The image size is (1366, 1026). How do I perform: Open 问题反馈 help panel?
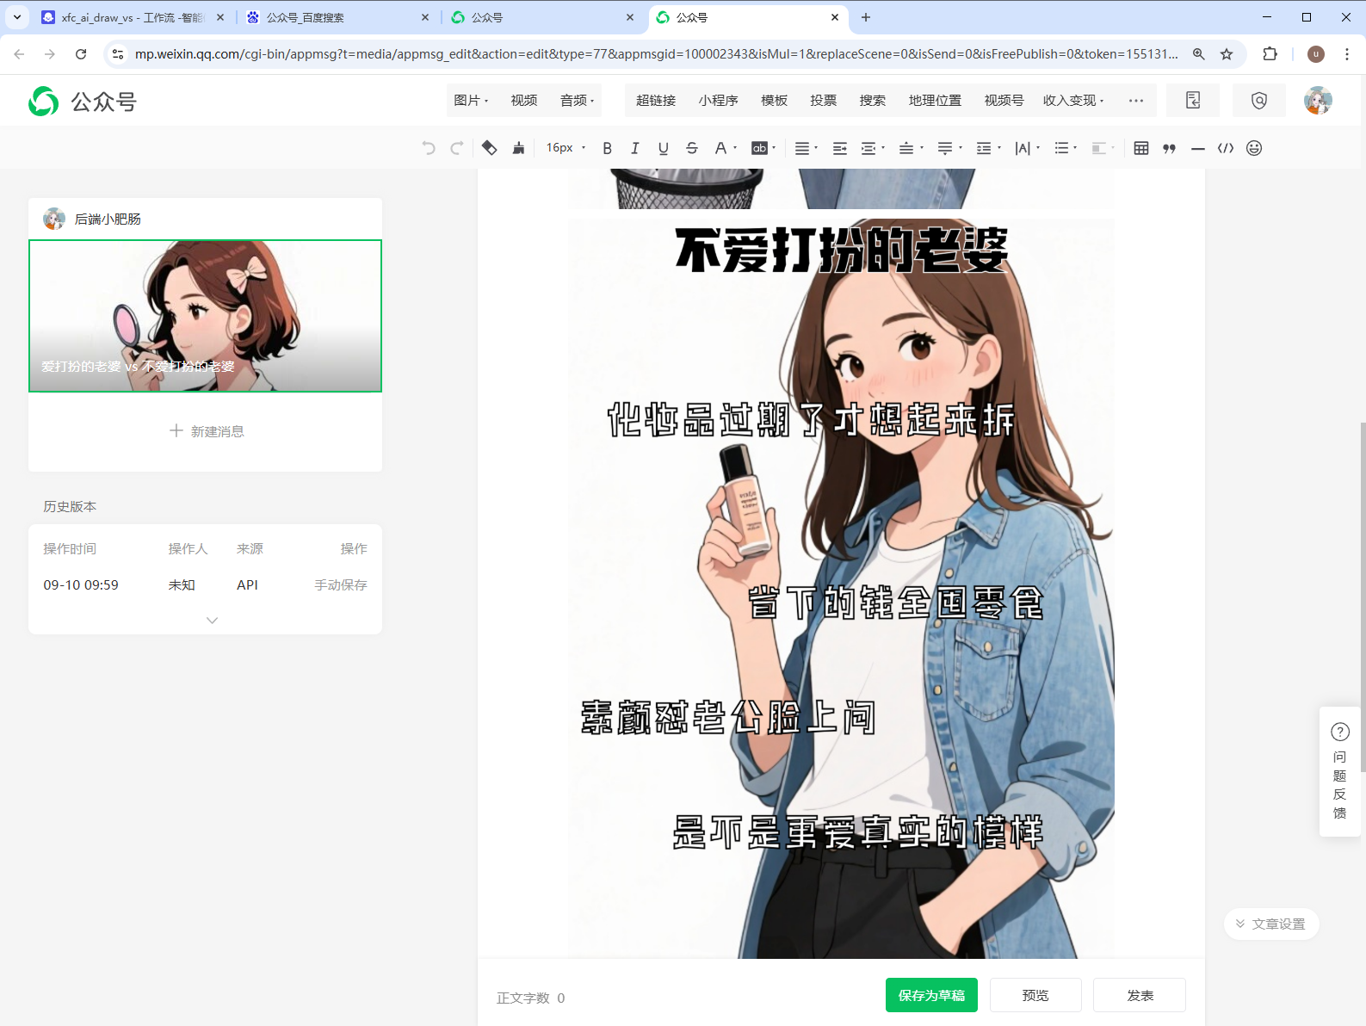tap(1340, 772)
